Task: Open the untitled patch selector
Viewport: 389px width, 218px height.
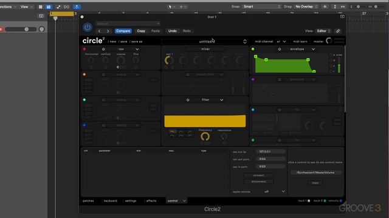Action: pos(205,42)
